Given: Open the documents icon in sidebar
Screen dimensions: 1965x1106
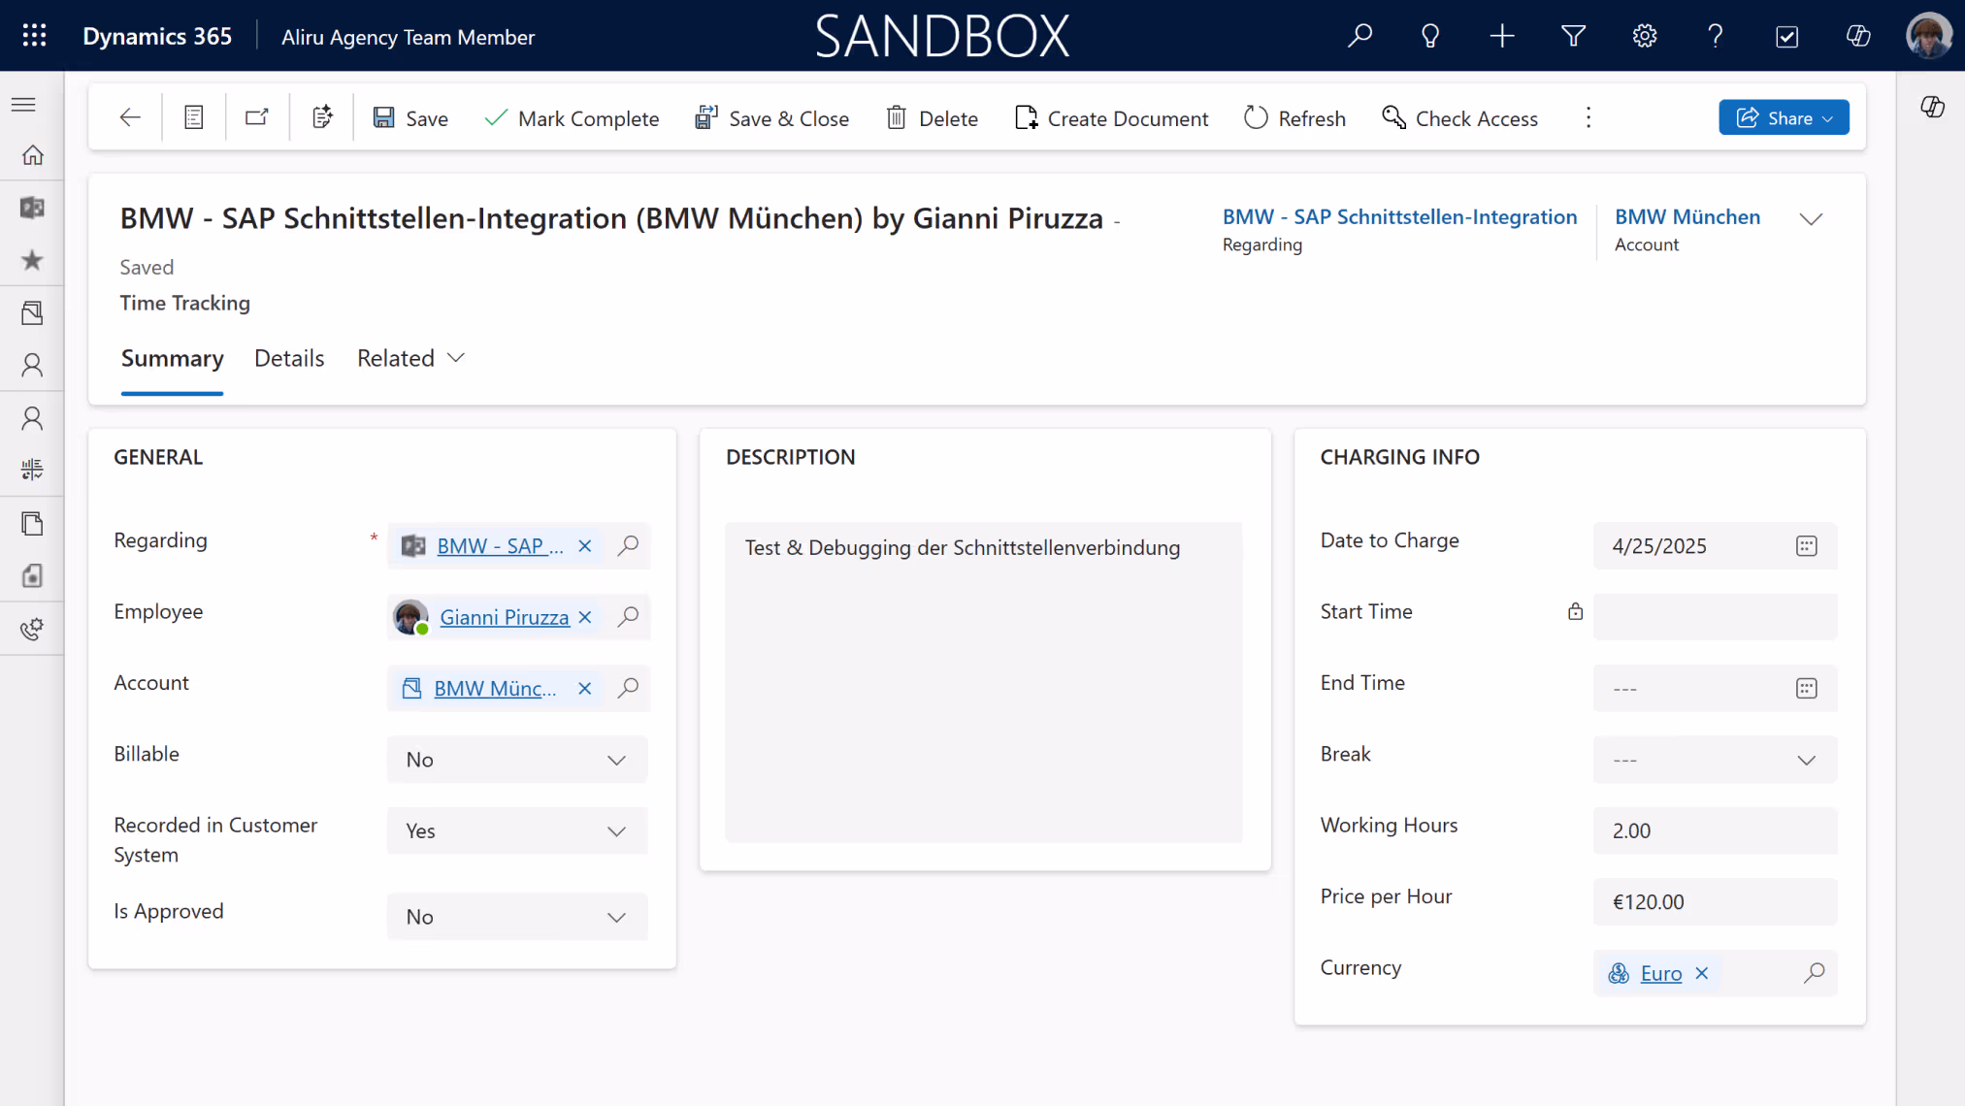Looking at the screenshot, I should click(32, 524).
